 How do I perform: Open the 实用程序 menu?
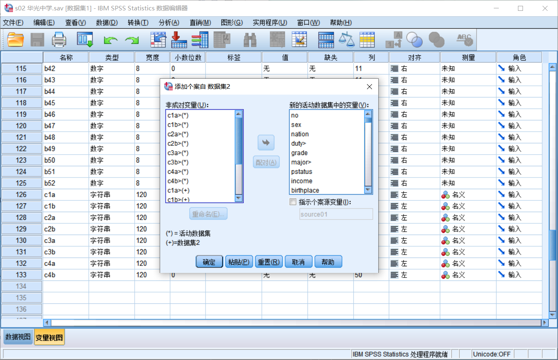[270, 22]
